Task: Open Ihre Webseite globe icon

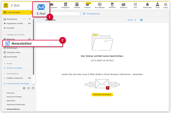Action: pyautogui.click(x=99, y=5)
